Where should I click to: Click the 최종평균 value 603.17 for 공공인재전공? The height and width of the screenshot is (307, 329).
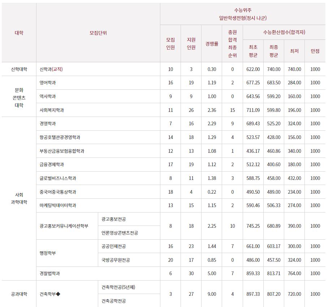pos(274,246)
